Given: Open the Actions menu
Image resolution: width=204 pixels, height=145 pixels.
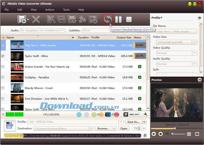Looking at the screenshot, I should [x=50, y=10].
